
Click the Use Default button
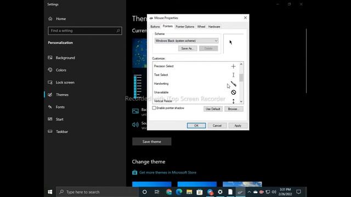(x=213, y=109)
